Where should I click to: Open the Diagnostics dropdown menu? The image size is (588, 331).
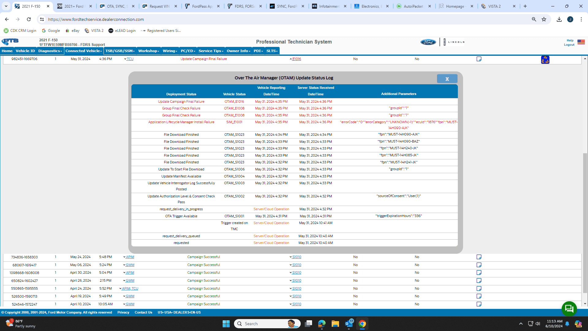50,51
